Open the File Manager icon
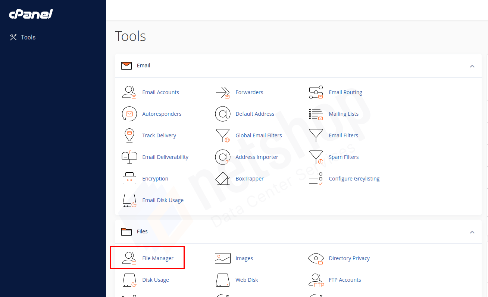The width and height of the screenshot is (488, 297). 129,258
